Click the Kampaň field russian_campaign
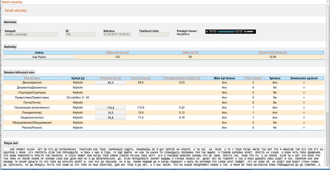This screenshot has width=330, height=170. click(31, 34)
